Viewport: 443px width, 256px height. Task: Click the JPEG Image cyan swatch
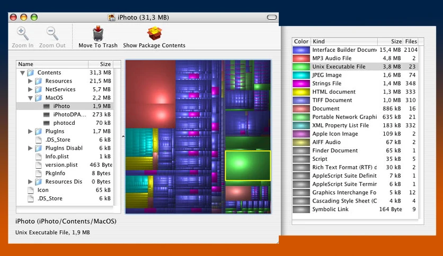pyautogui.click(x=301, y=75)
